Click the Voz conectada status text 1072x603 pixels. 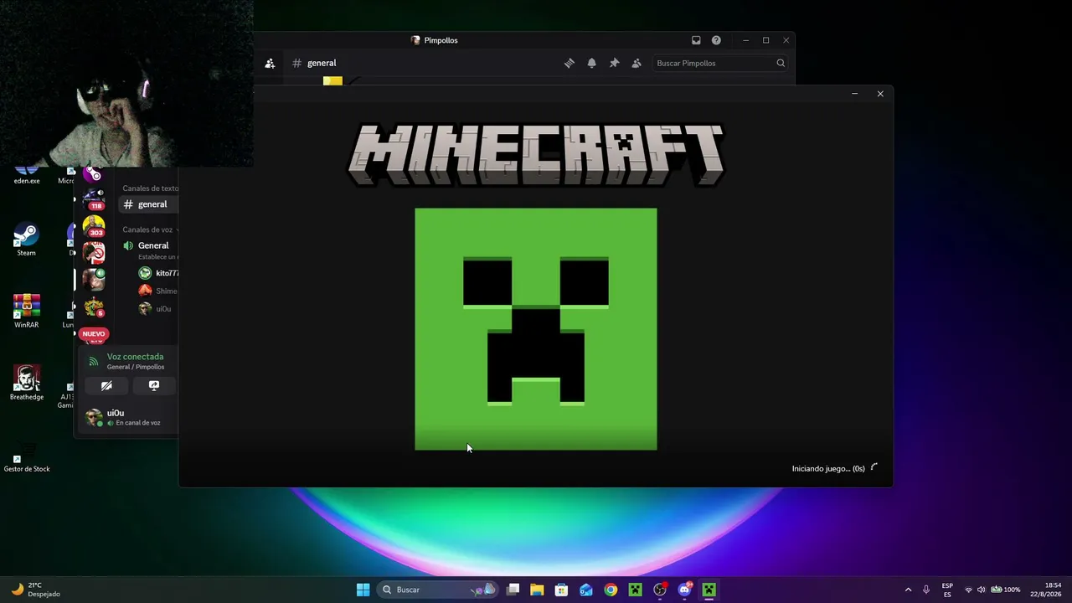coord(135,357)
